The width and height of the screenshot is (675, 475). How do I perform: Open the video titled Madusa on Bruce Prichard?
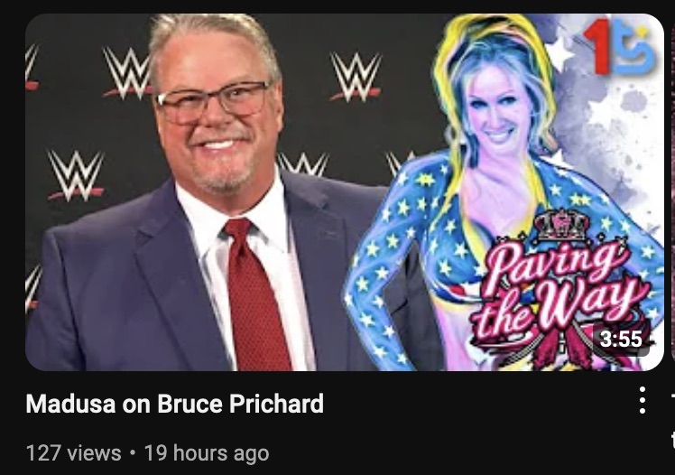tap(174, 404)
